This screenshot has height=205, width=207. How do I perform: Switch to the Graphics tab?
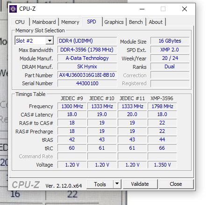click(x=114, y=22)
